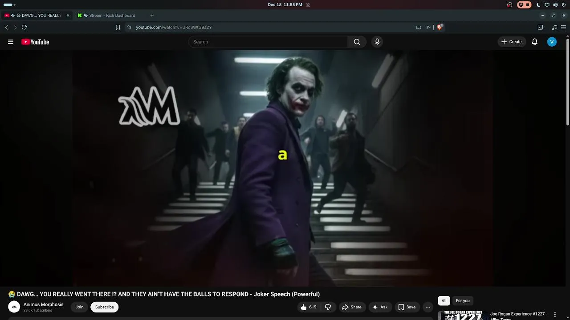Screen dimensions: 570x320
Task: Share the video
Action: pos(351,307)
